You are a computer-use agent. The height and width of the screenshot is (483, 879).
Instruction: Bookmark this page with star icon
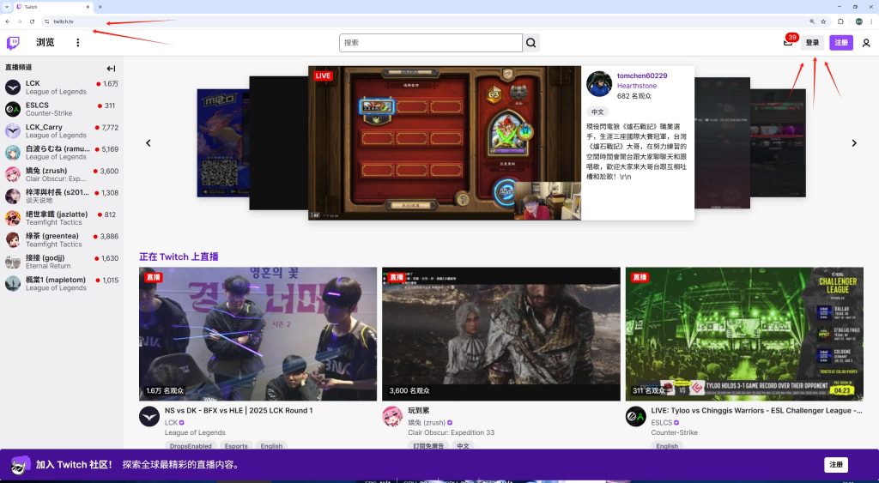point(823,21)
